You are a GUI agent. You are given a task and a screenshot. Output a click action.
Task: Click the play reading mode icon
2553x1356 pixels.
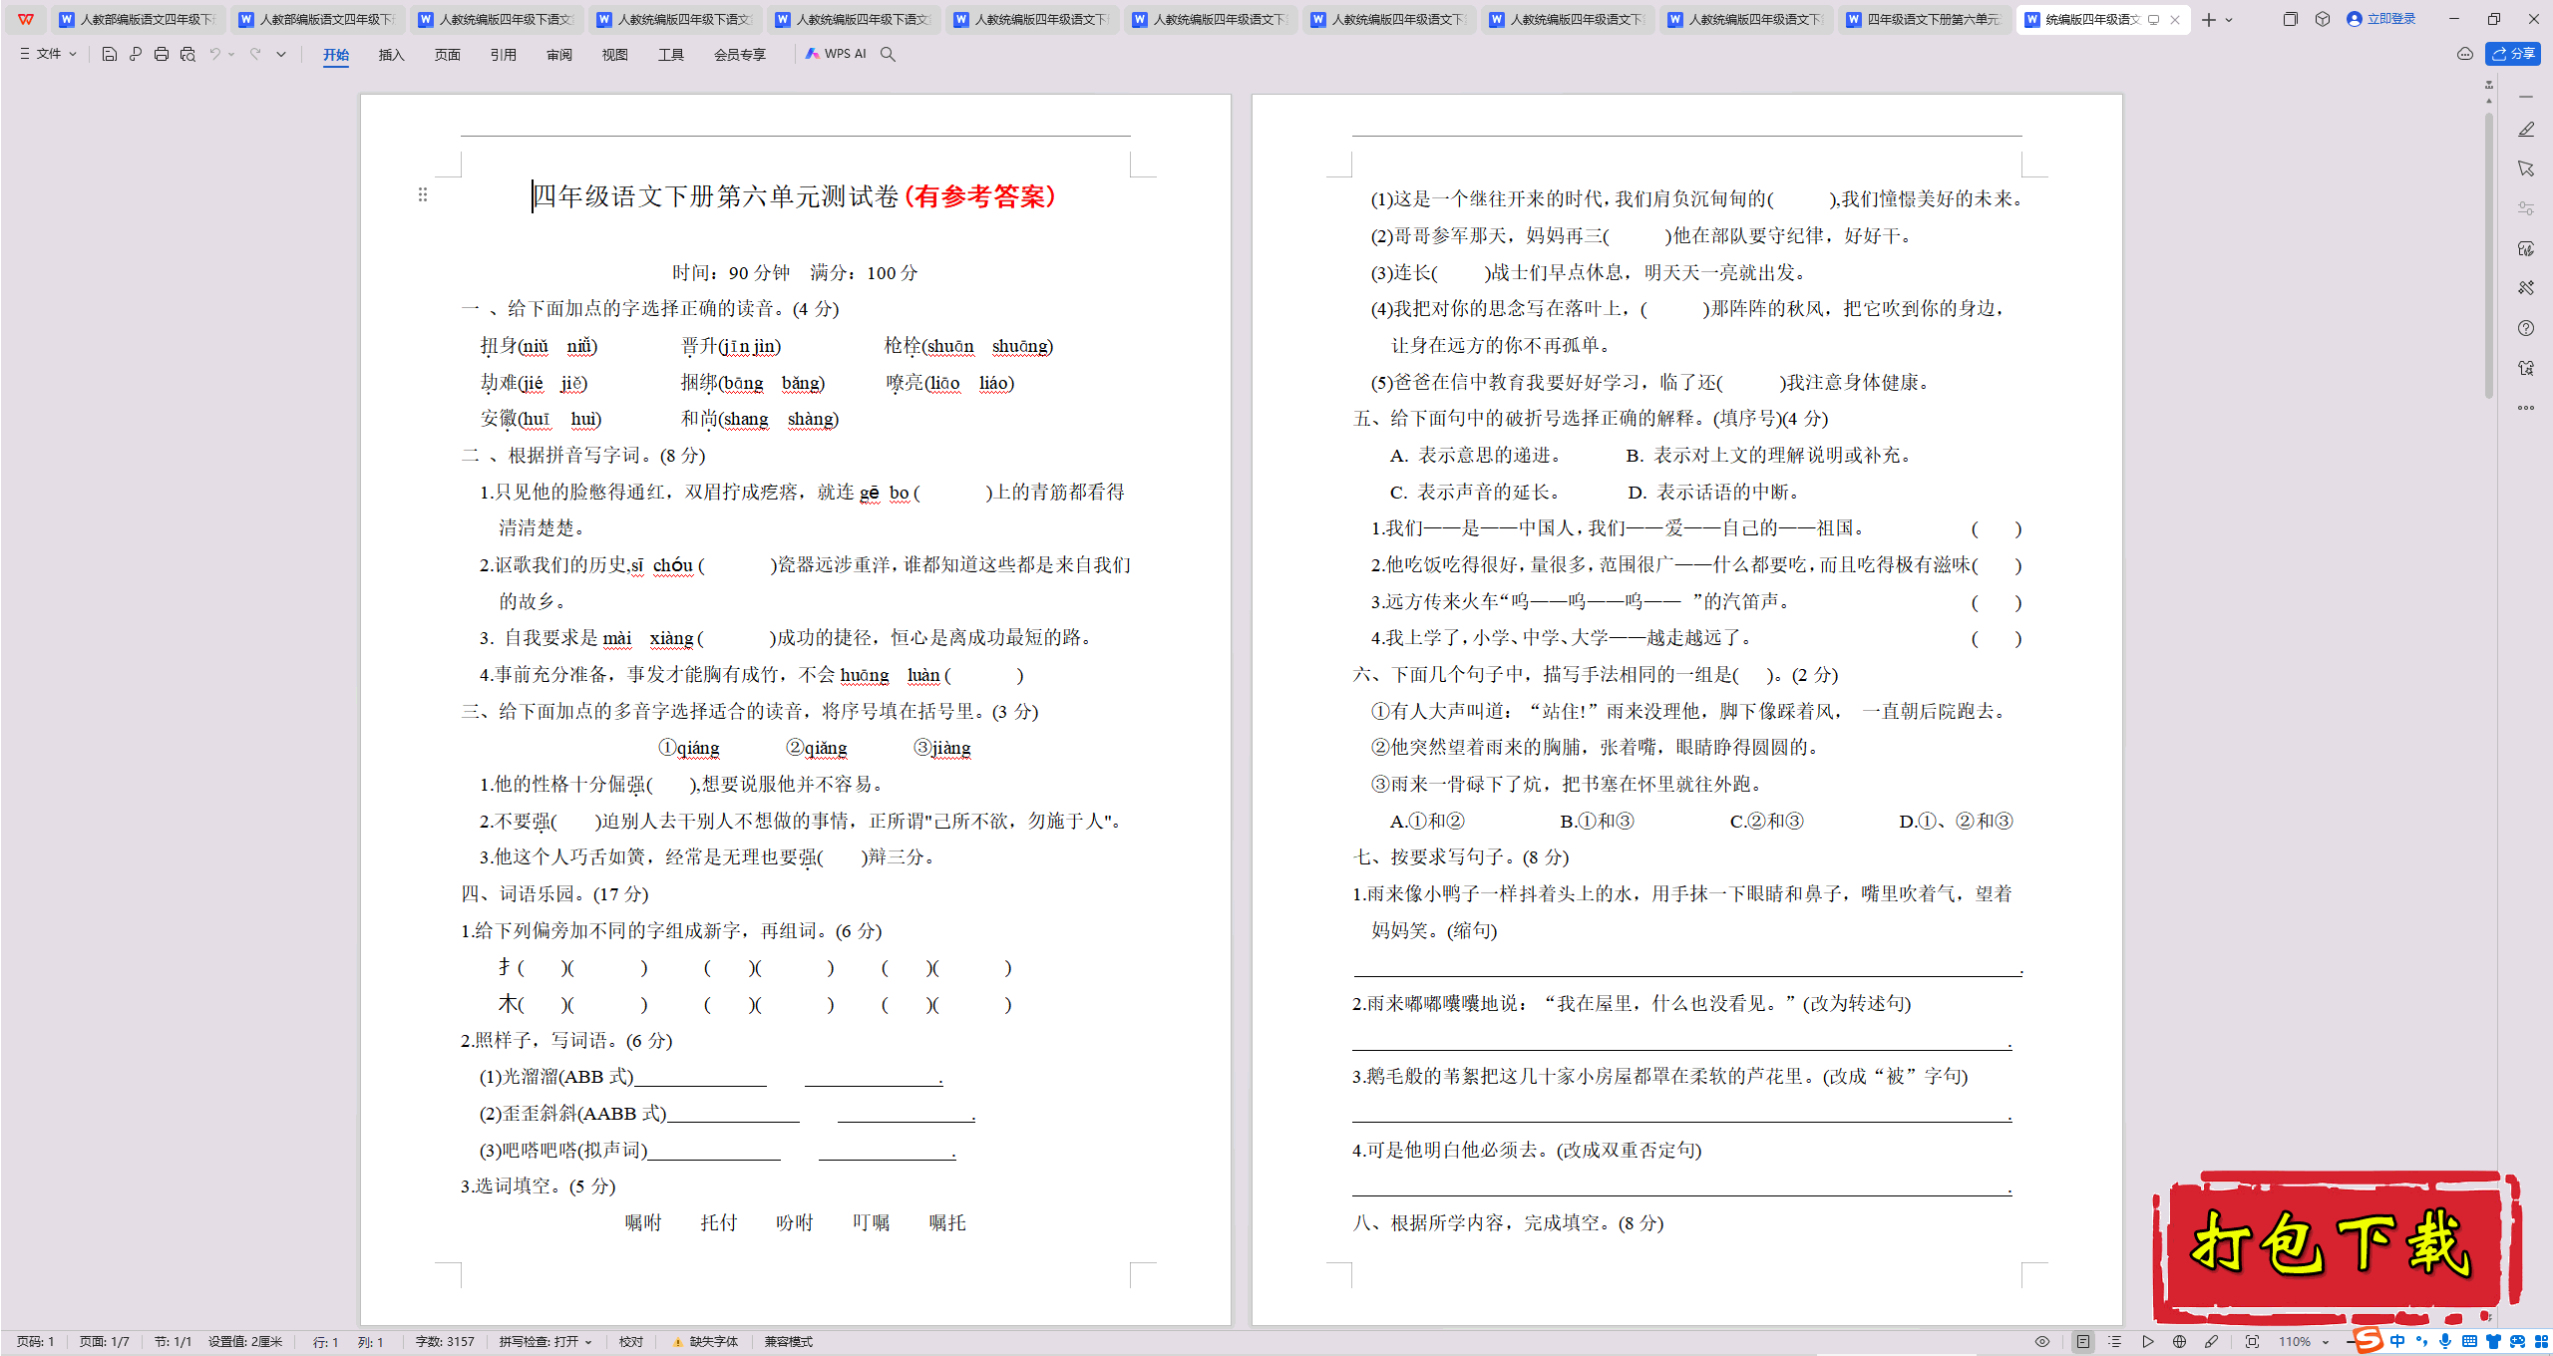click(x=2147, y=1342)
